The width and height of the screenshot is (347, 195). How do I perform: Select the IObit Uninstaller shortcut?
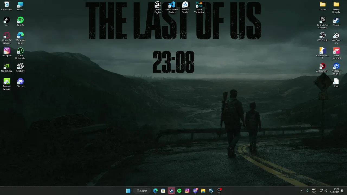20,54
